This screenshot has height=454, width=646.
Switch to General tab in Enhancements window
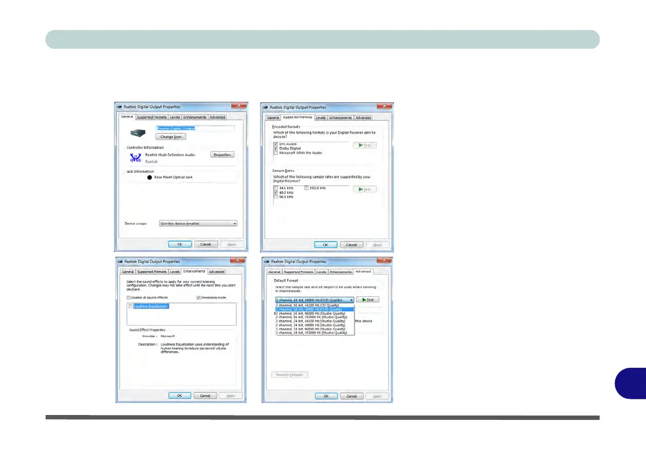click(x=128, y=272)
